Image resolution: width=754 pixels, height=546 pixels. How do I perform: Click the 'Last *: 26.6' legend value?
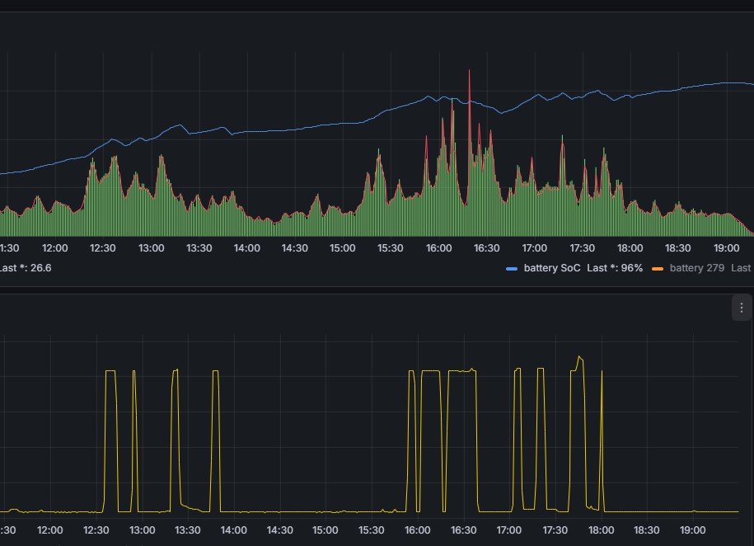coord(25,268)
